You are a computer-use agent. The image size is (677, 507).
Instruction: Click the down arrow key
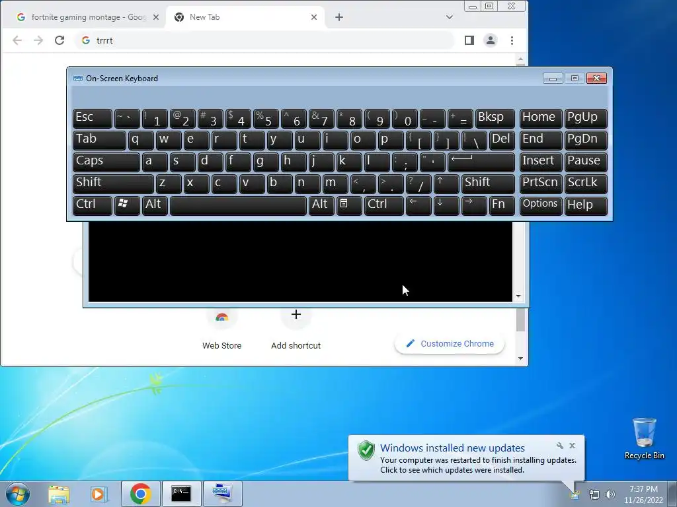[446, 206]
